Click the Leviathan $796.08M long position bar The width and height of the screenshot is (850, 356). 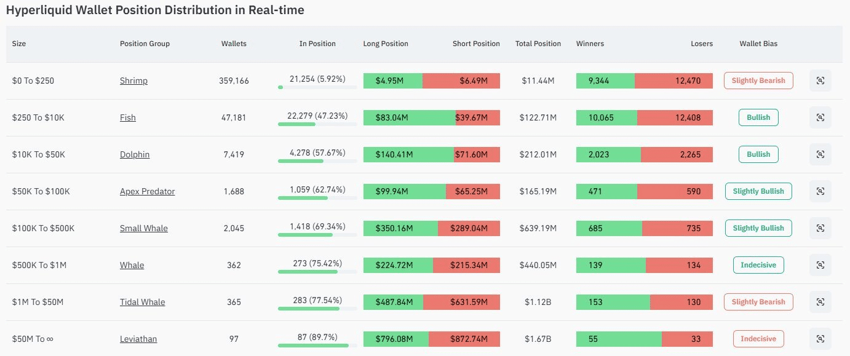395,339
